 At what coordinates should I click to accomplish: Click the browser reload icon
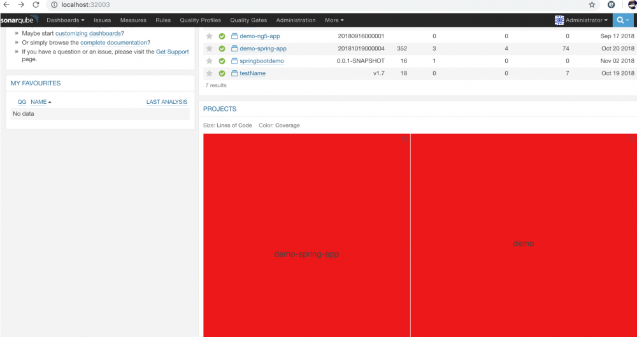(x=36, y=5)
